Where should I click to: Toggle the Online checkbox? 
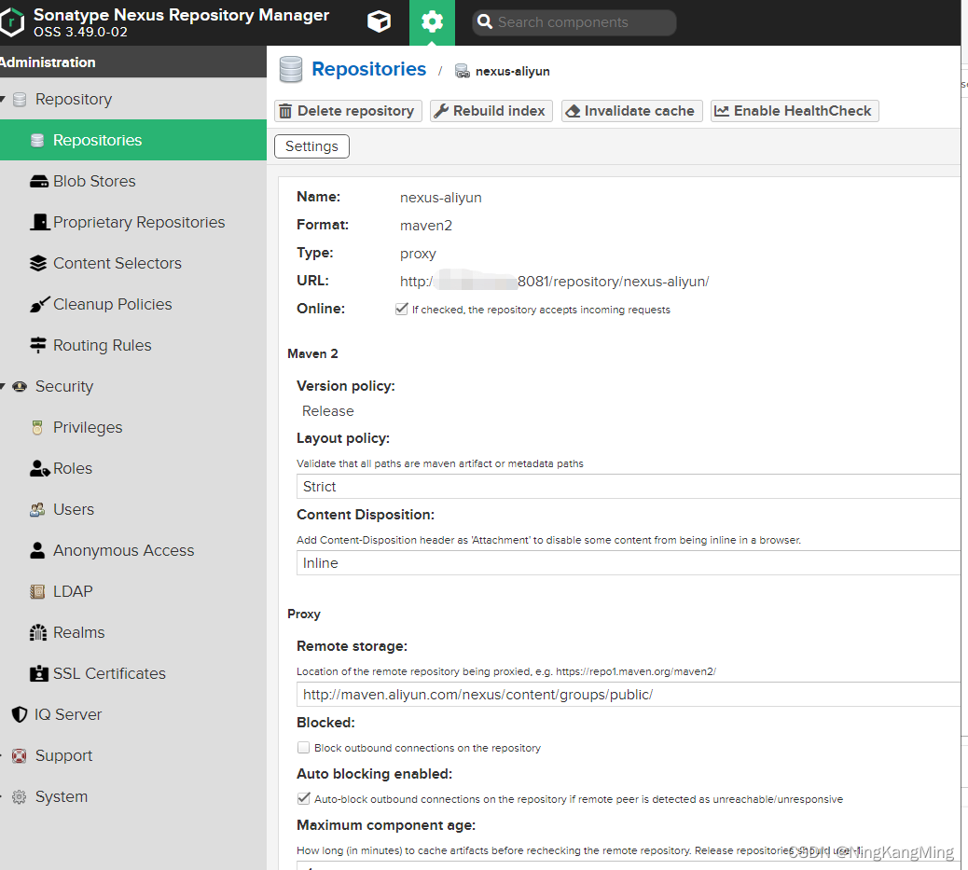pyautogui.click(x=401, y=309)
